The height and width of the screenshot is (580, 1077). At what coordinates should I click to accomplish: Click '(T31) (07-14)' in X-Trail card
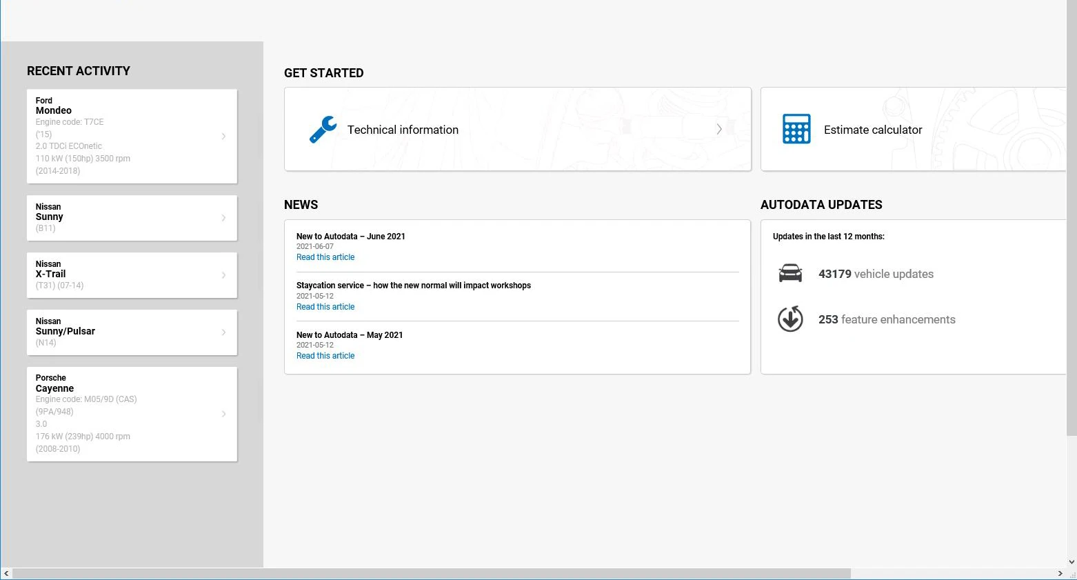(x=59, y=286)
